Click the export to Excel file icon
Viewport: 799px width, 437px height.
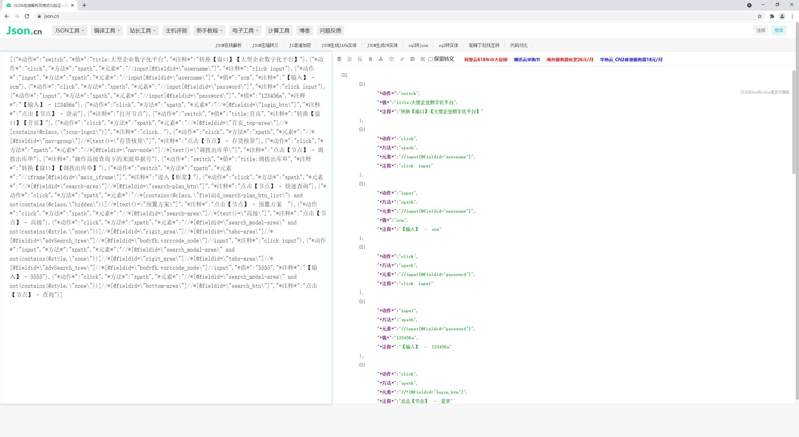click(x=349, y=59)
